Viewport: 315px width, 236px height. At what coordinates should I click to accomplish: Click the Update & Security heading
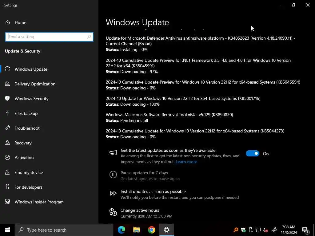22,51
